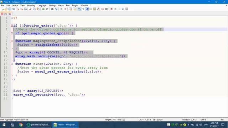Open the Chrome icon in the taskbar
Image resolution: width=228 pixels, height=128 pixels.
coord(21,125)
